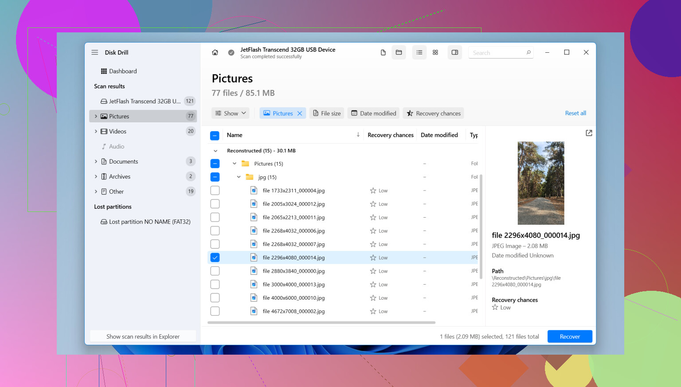The image size is (681, 387).
Task: Open the Show dropdown filter
Action: 231,113
